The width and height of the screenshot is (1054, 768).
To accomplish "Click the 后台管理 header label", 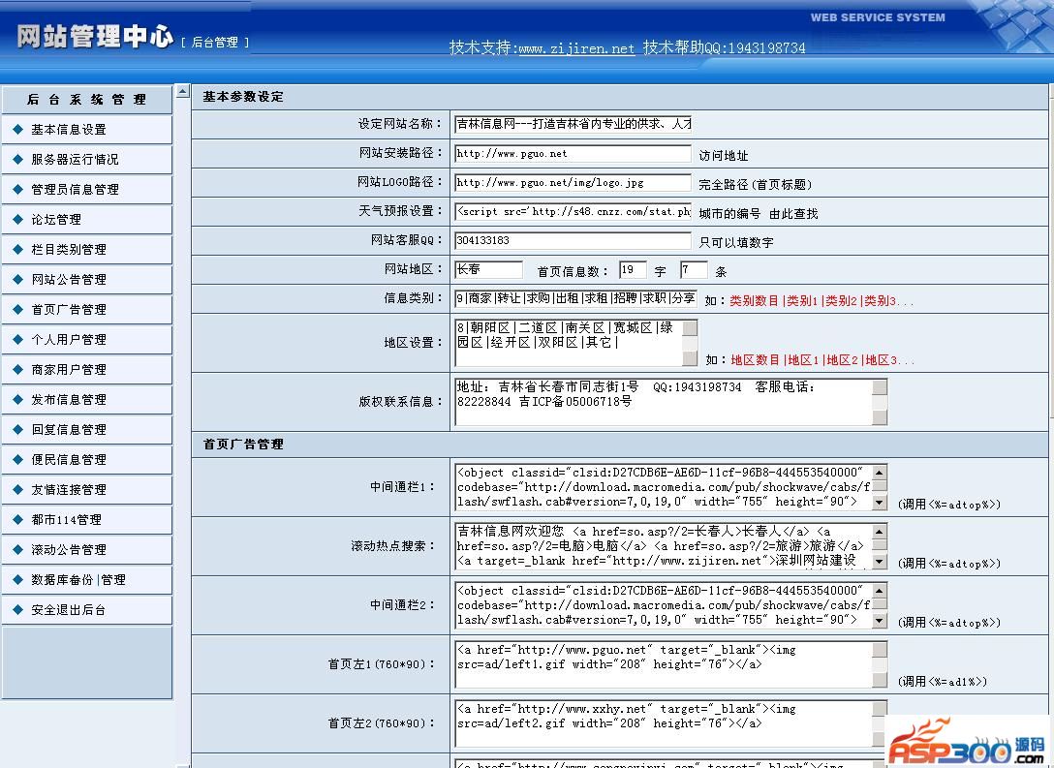I will click(214, 43).
